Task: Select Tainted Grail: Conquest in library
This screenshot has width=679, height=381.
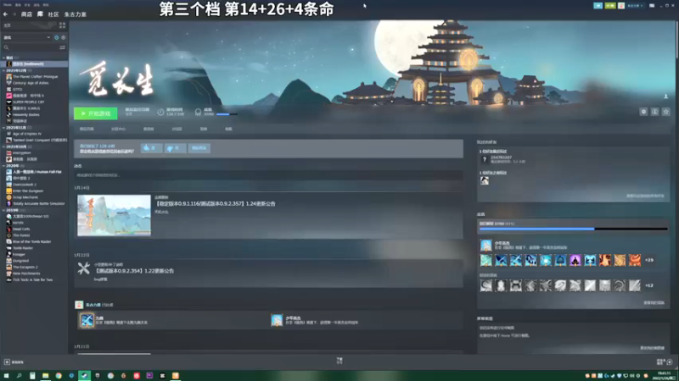Action: pos(36,140)
